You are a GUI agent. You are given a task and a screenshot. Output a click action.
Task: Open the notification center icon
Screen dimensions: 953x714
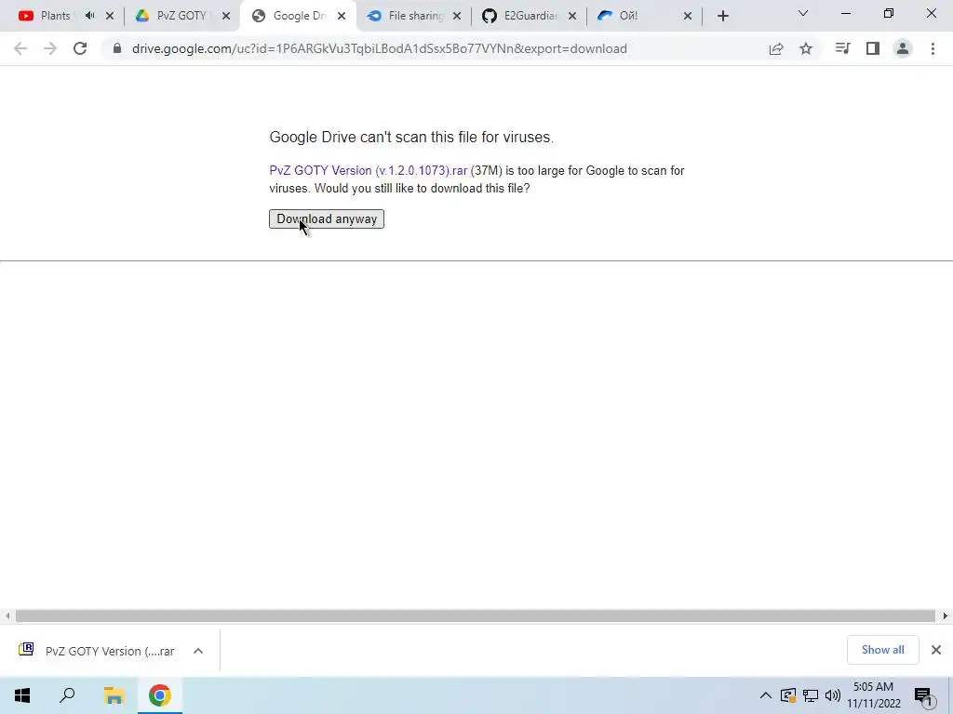click(923, 695)
